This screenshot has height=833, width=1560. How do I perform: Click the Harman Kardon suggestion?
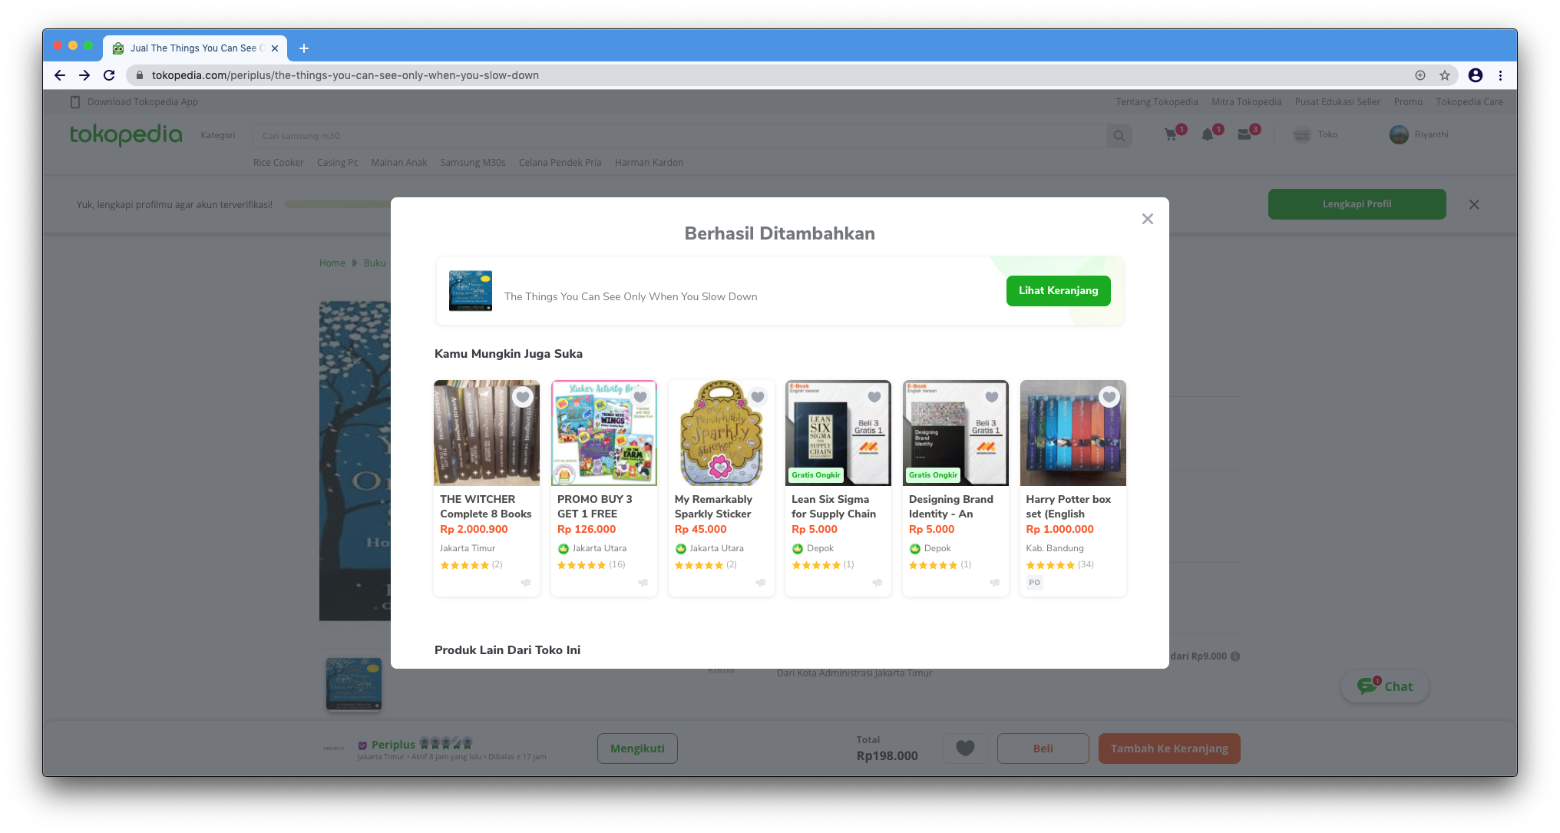click(x=649, y=163)
